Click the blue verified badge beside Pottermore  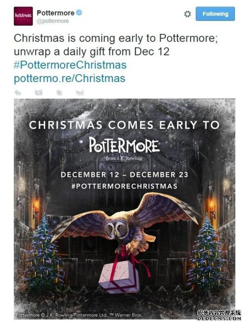[79, 12]
